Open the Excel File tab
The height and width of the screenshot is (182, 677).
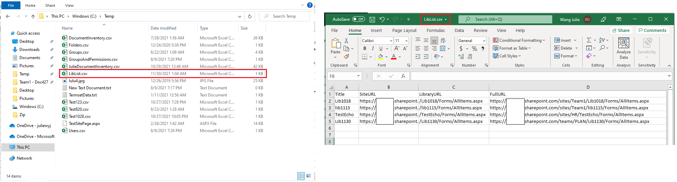click(335, 30)
